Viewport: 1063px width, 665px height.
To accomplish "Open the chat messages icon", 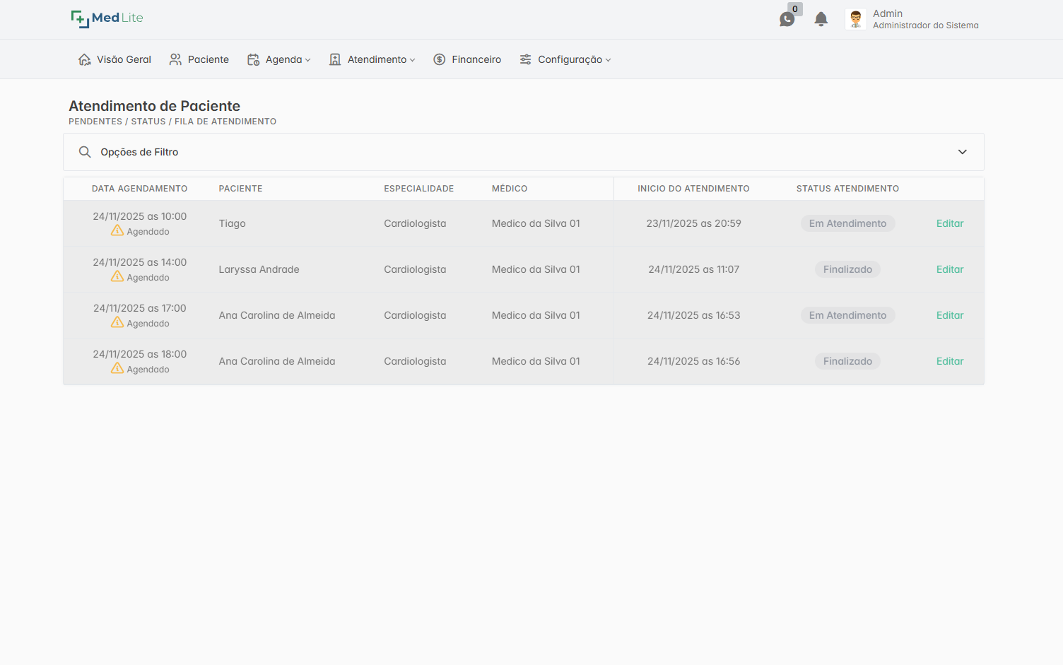I will click(787, 19).
